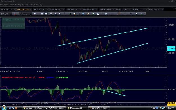Viewport: 176px width, 110px height.
Task: Select the ellipse shape drawing tool
Action: tap(125, 14)
